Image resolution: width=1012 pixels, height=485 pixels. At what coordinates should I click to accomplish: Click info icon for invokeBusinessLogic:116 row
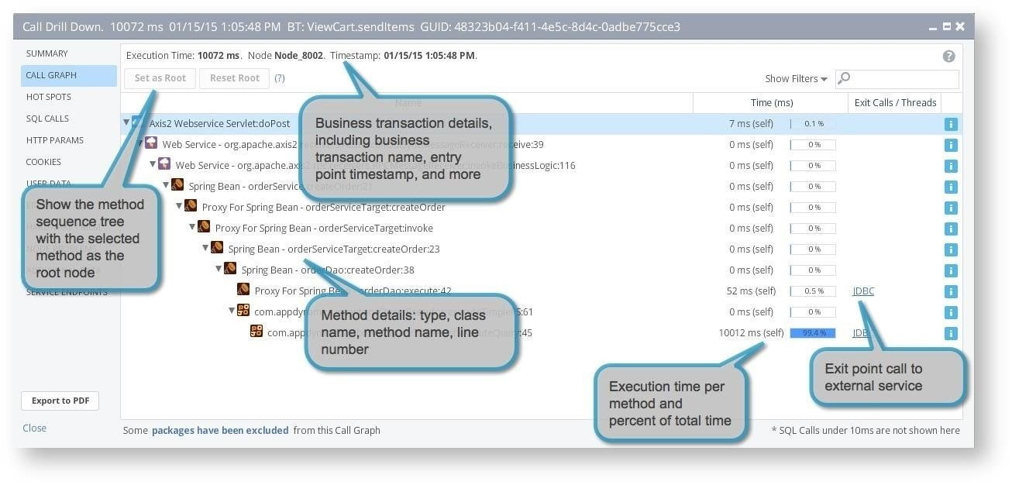click(951, 166)
